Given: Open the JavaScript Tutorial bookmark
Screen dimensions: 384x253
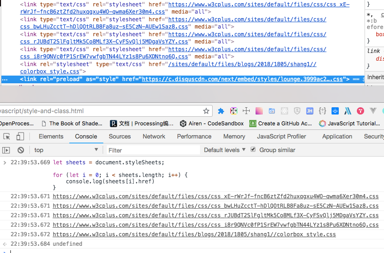Looking at the screenshot, I should pyautogui.click(x=350, y=124).
